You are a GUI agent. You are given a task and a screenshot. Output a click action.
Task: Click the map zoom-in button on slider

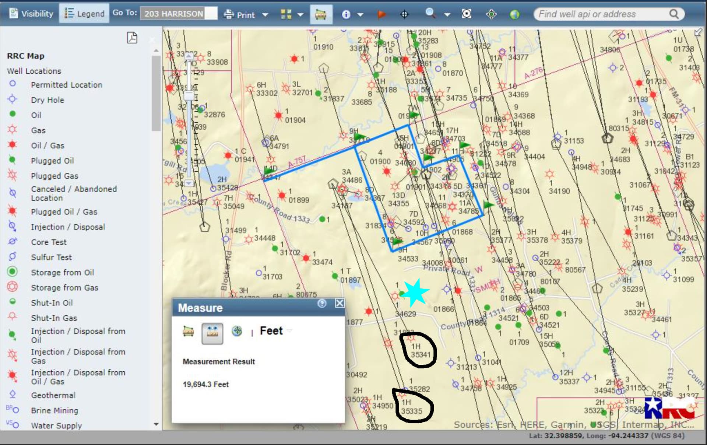pos(189,56)
